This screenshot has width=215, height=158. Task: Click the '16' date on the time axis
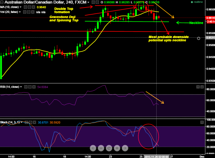pos(34,156)
